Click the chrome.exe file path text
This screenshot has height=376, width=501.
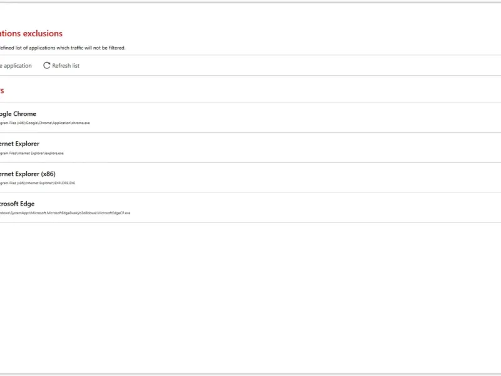click(x=44, y=123)
